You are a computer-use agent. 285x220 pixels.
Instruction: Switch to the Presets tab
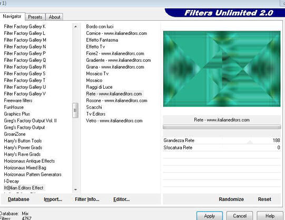tap(35, 17)
